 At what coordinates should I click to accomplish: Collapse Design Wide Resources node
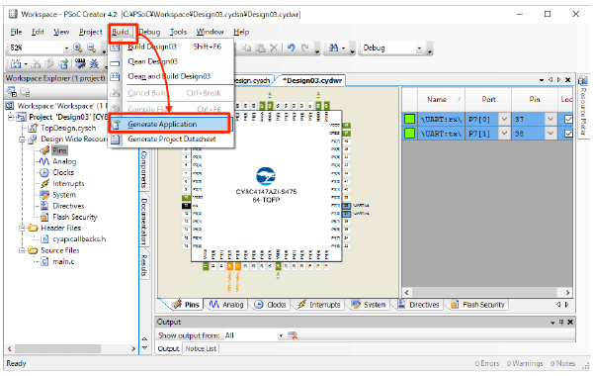pos(22,140)
